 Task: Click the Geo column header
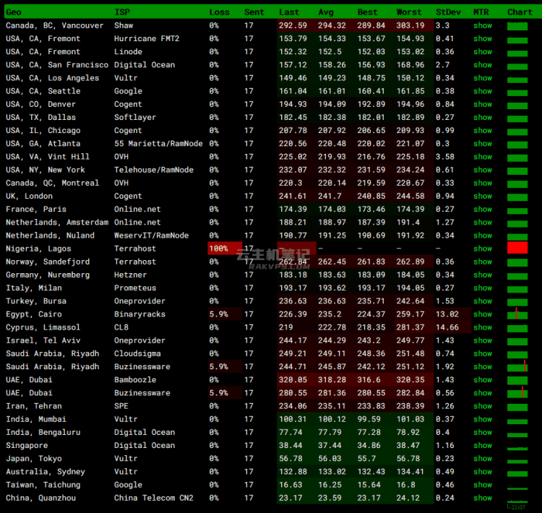[x=14, y=12]
